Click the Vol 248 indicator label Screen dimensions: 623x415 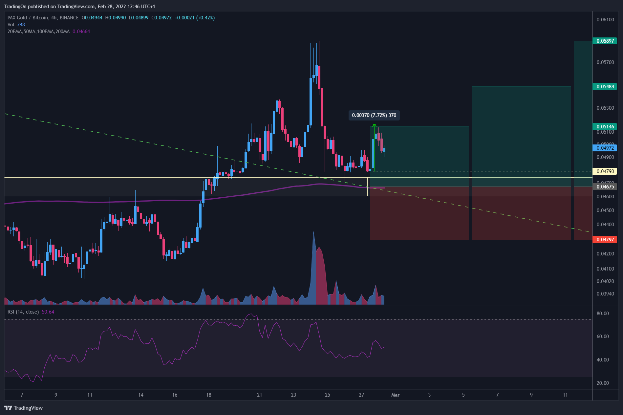(16, 25)
